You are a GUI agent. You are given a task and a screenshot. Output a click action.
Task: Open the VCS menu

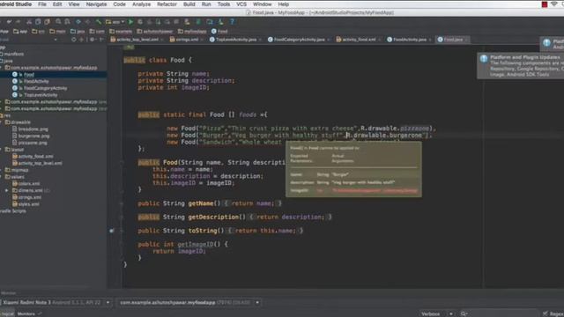pos(241,4)
